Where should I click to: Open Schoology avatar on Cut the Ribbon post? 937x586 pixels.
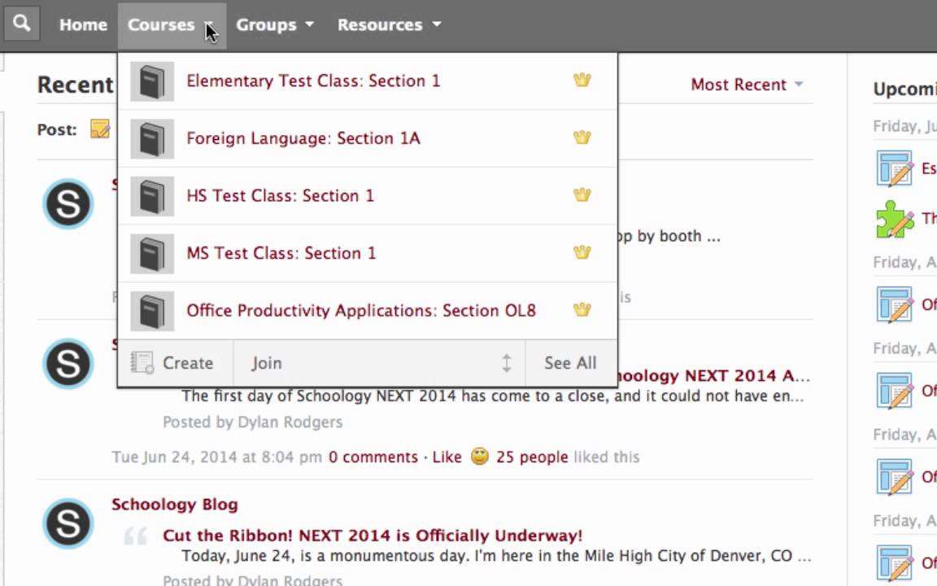pyautogui.click(x=68, y=523)
